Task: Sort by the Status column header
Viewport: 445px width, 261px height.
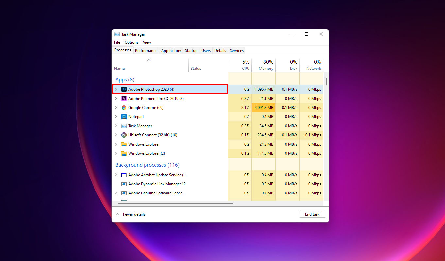Action: tap(208, 65)
